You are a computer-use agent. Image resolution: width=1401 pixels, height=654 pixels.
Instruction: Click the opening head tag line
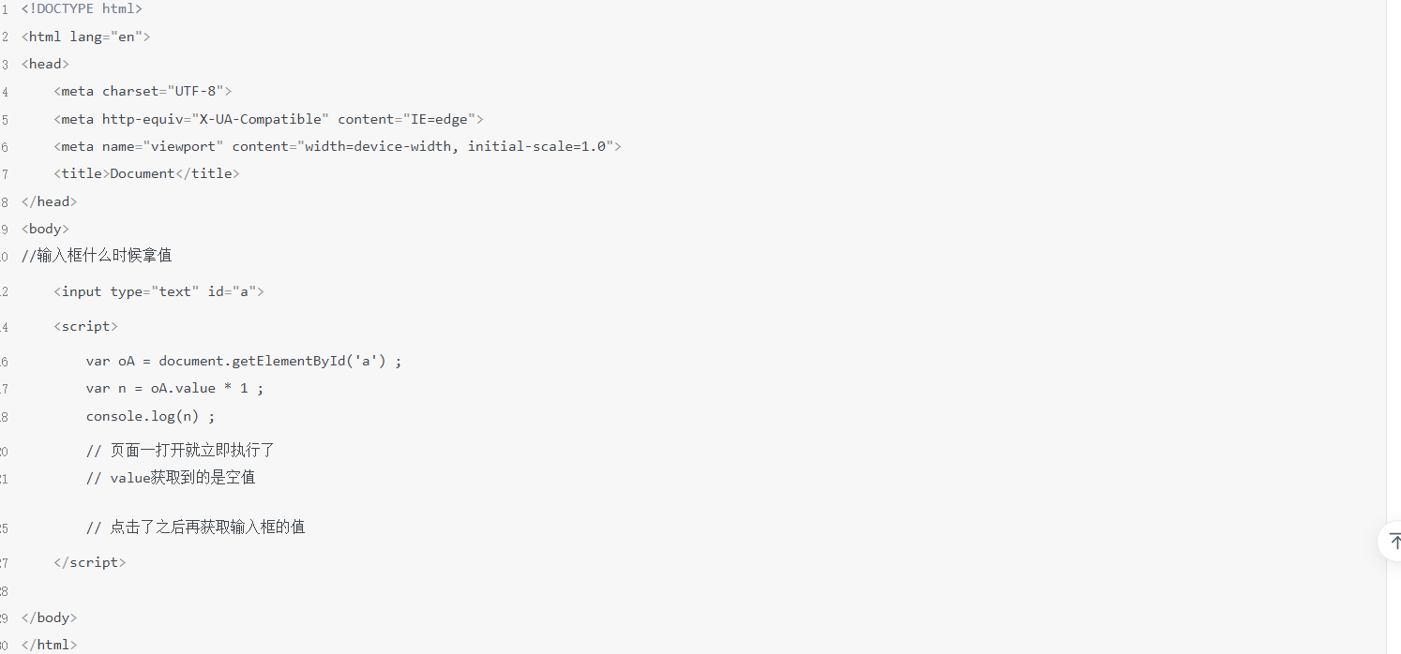pos(45,64)
